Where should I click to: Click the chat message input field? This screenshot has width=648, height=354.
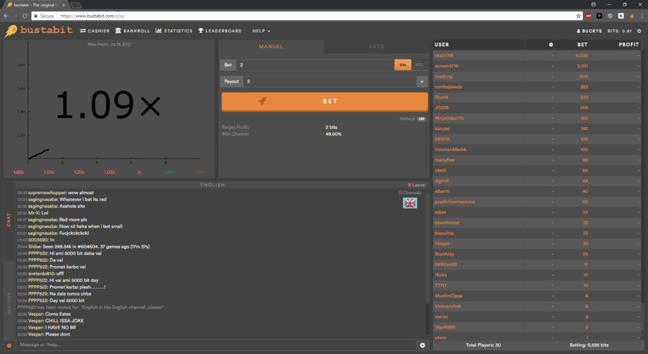215,345
